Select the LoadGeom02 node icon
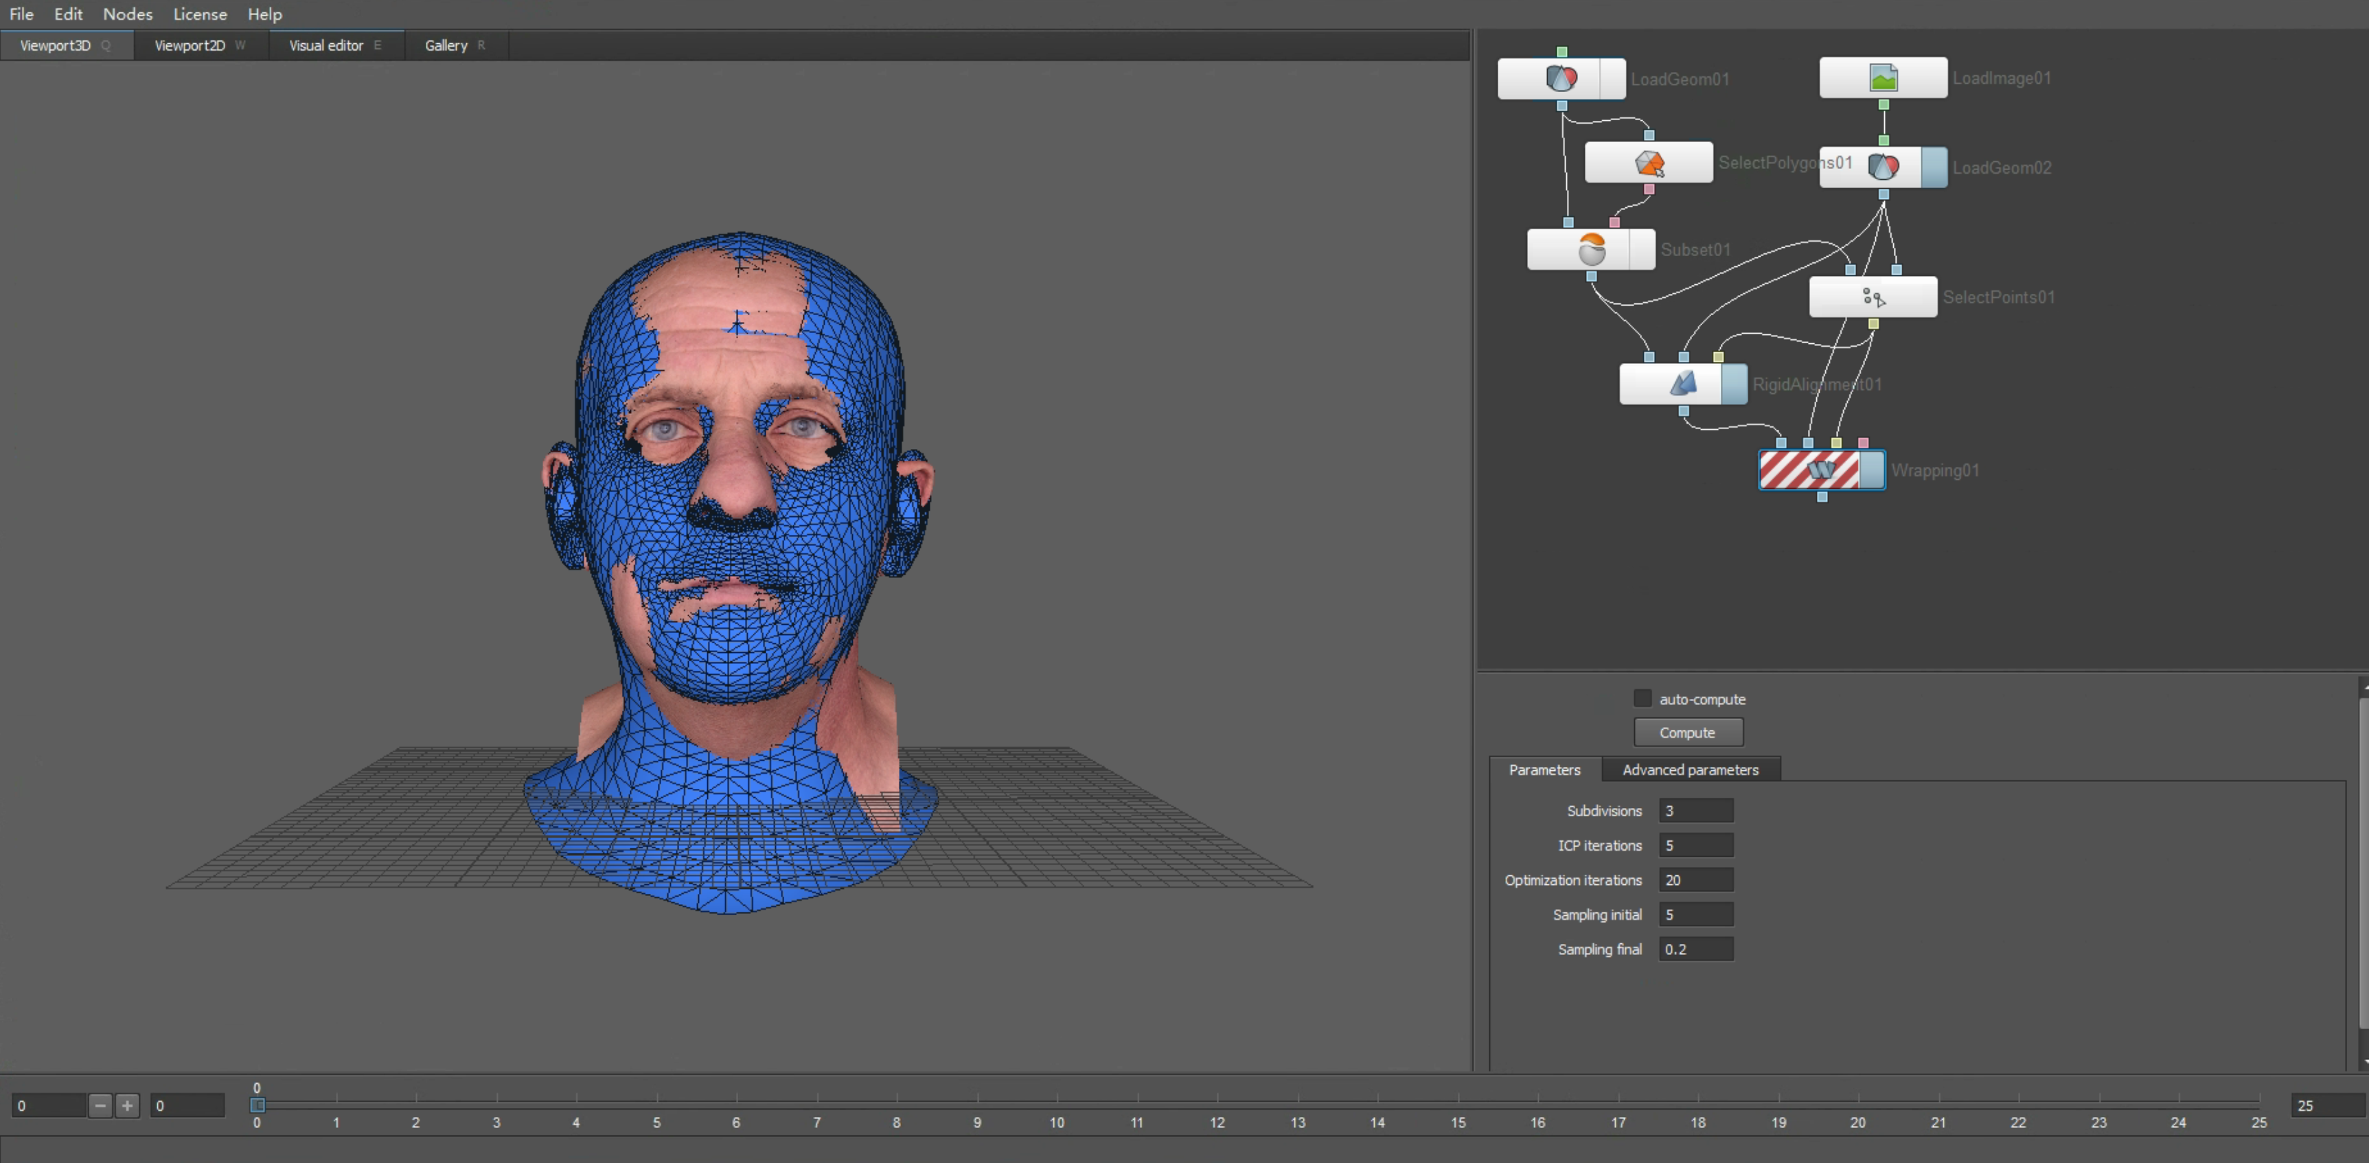2369x1163 pixels. 1883,168
